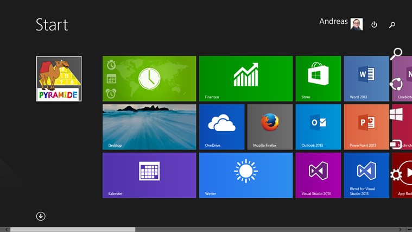Open Word 2013 tile
The width and height of the screenshot is (412, 232).
pyautogui.click(x=366, y=79)
